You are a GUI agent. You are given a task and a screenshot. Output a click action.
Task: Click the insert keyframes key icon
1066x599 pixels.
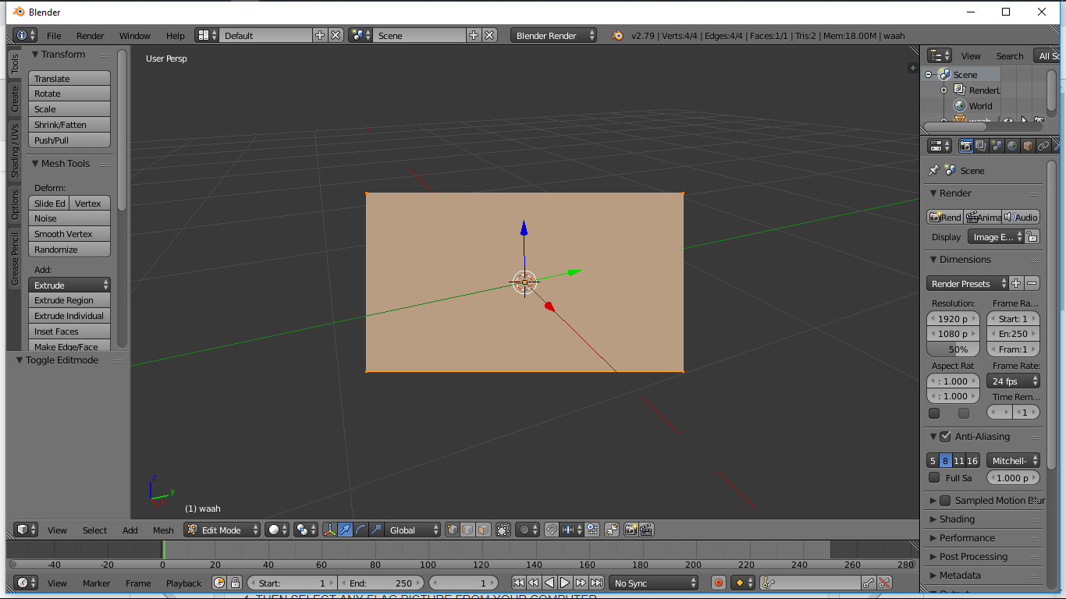(869, 583)
